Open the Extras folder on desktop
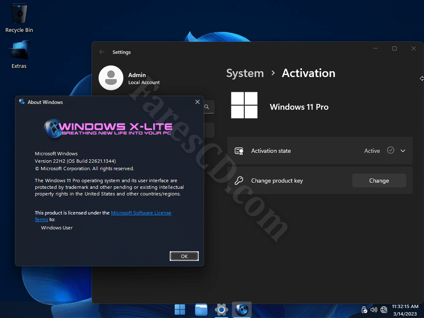 [19, 54]
